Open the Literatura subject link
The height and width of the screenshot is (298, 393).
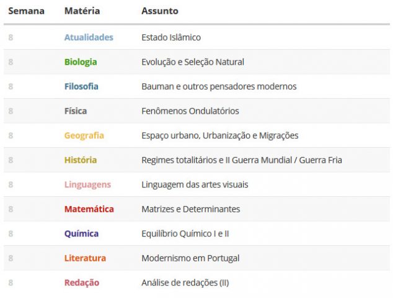tap(85, 258)
